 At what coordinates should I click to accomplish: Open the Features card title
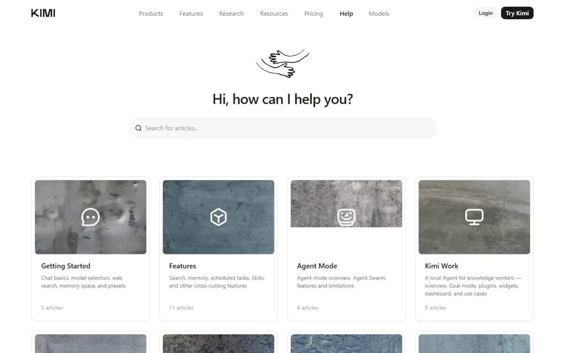(x=182, y=266)
